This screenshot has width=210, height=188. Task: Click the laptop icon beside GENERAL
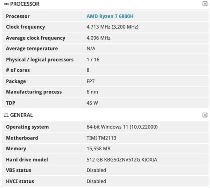[x=6, y=115]
